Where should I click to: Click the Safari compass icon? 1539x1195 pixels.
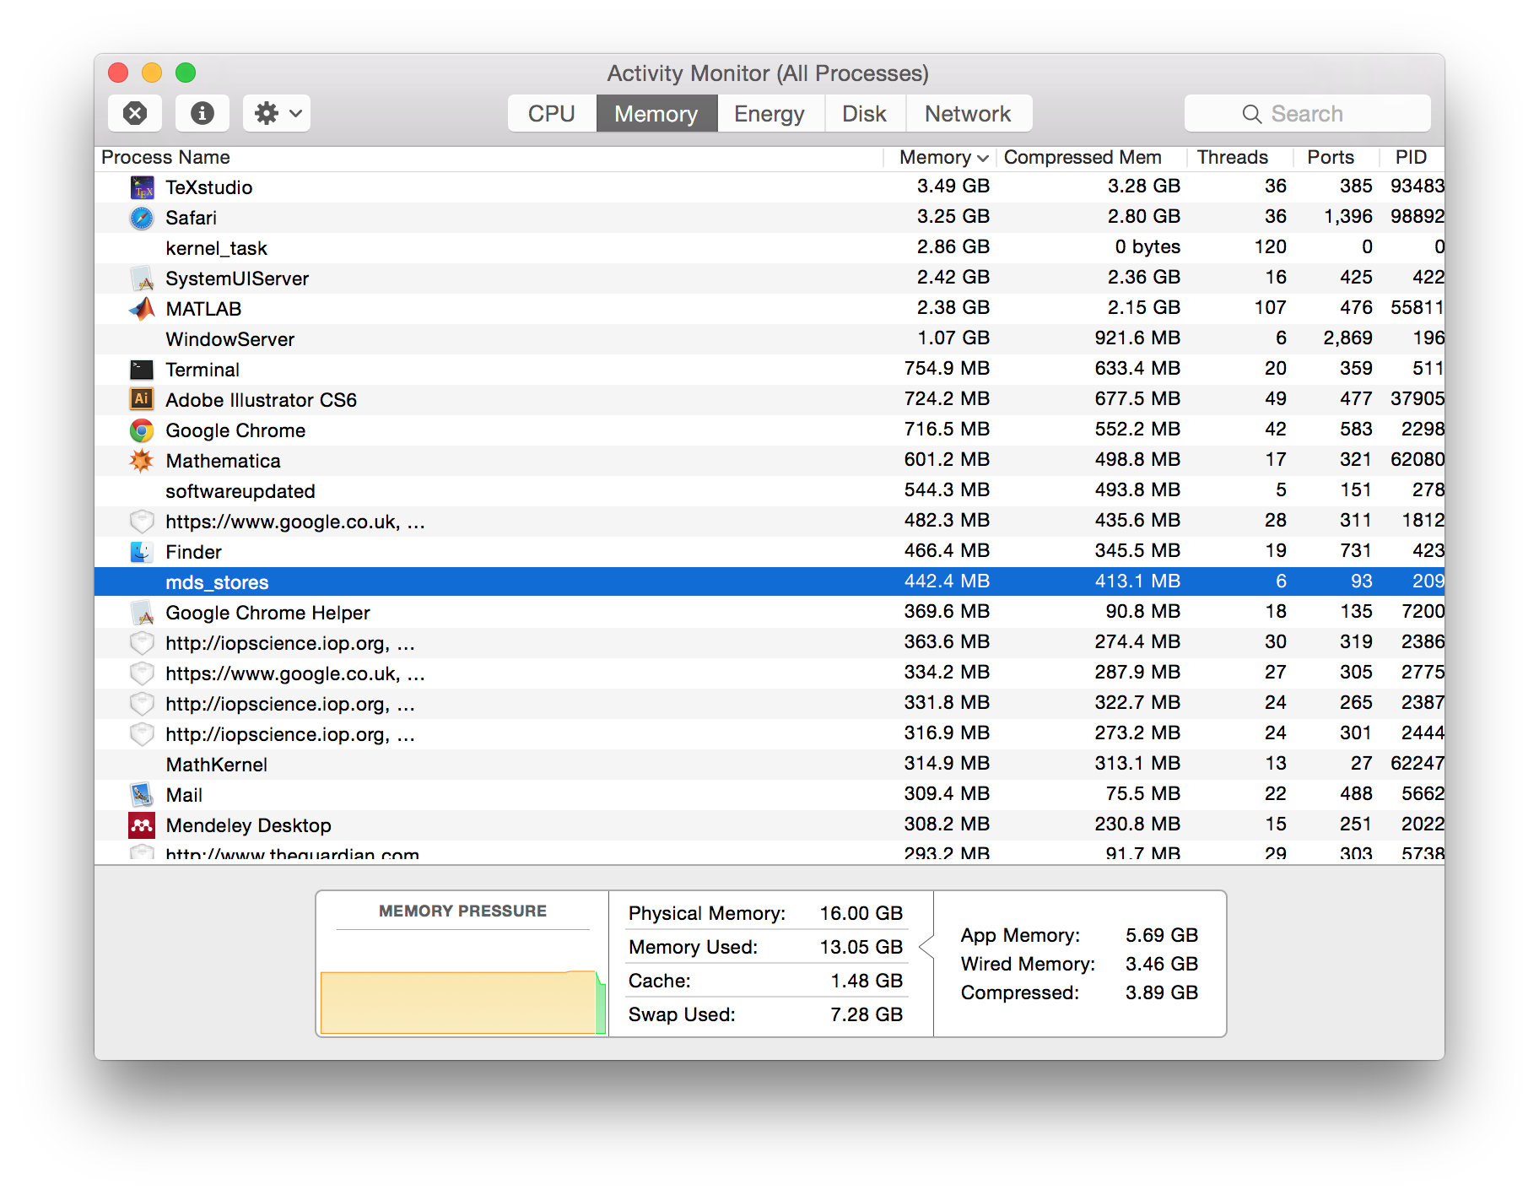click(x=142, y=218)
